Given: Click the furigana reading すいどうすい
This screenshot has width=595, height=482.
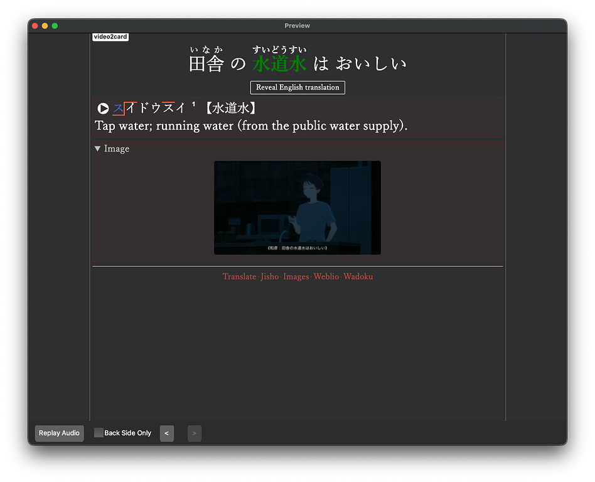Looking at the screenshot, I should click(279, 48).
